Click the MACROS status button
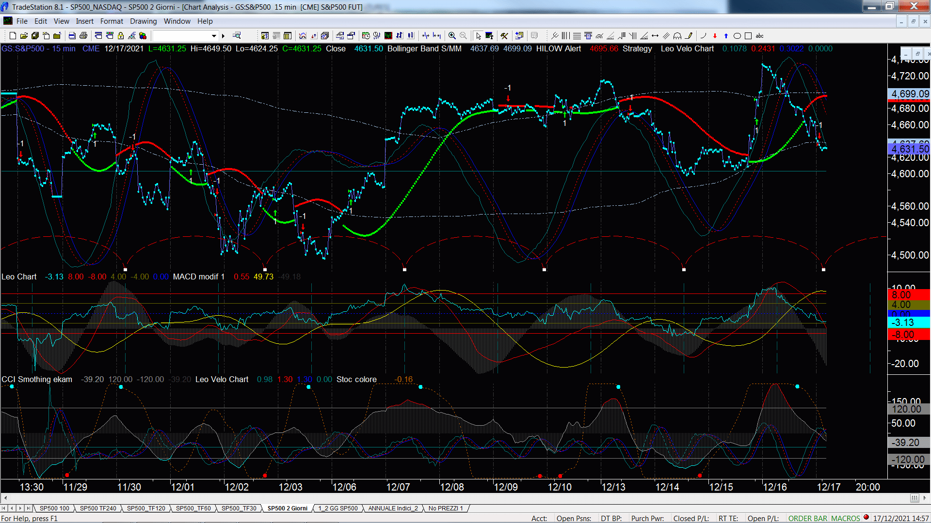Screen dimensions: 931x523 (x=846, y=519)
